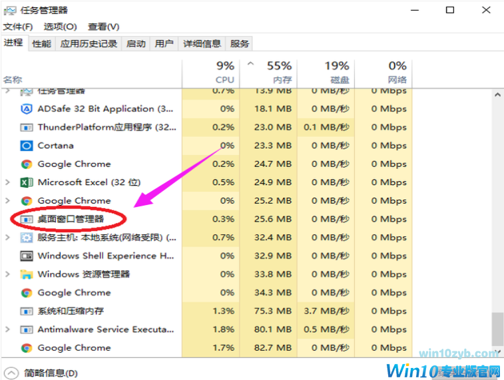Select the ThunderPlatform应用程序 row
Viewport: 504px width, 380px height.
[x=207, y=127]
